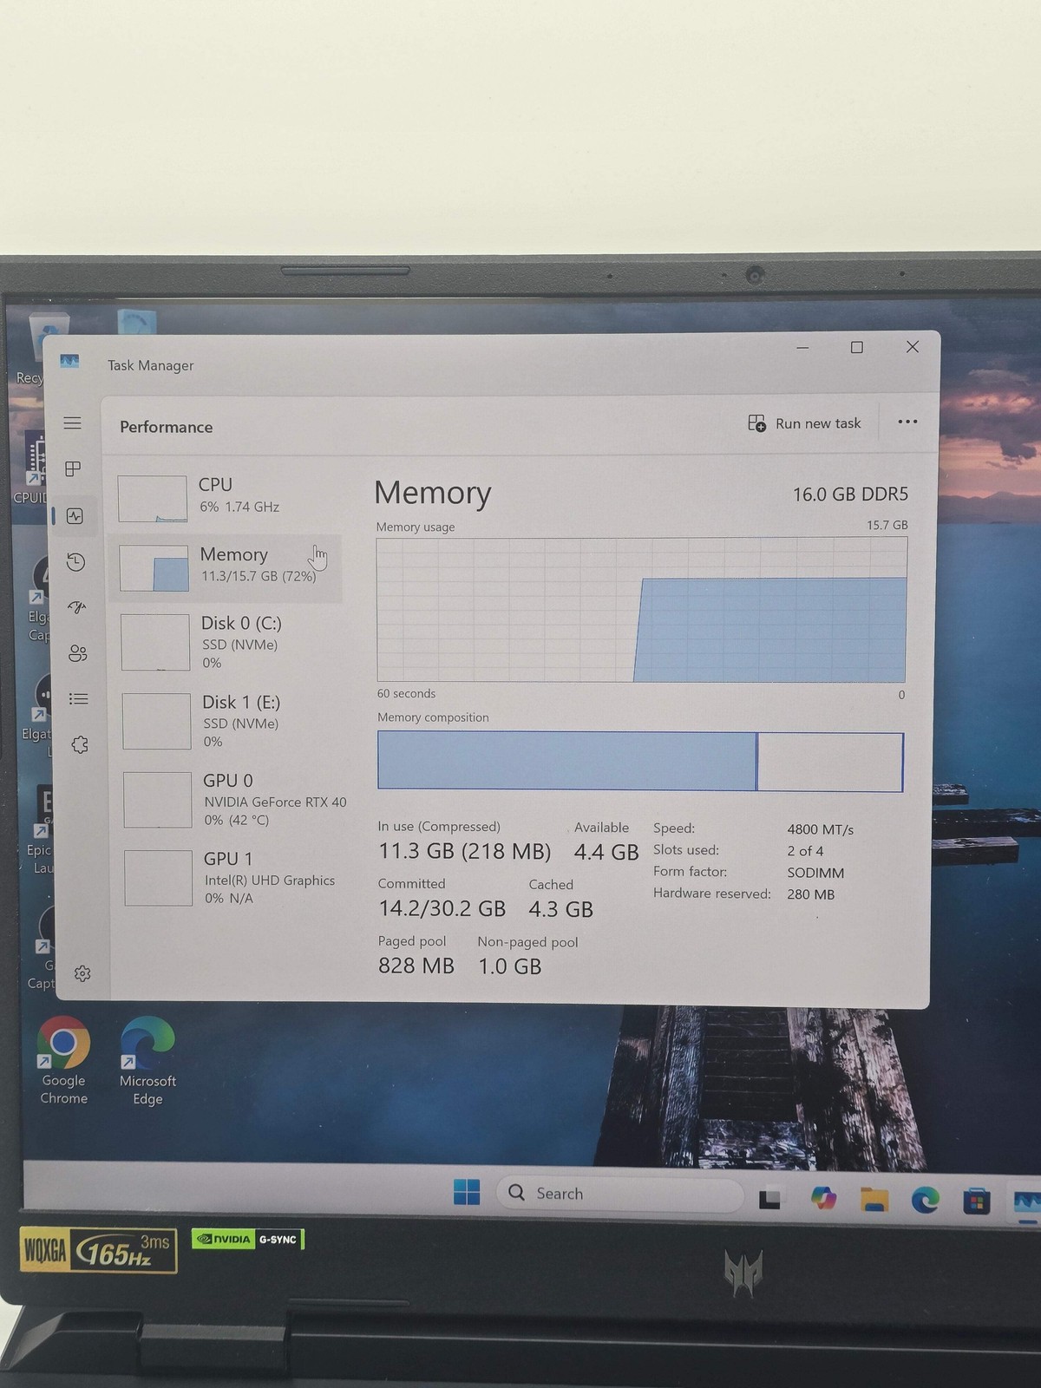Click the taskbar Search box
The width and height of the screenshot is (1041, 1388).
619,1194
